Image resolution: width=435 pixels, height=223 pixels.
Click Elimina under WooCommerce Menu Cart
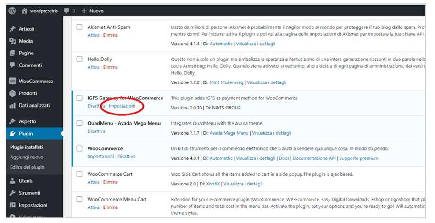(111, 207)
